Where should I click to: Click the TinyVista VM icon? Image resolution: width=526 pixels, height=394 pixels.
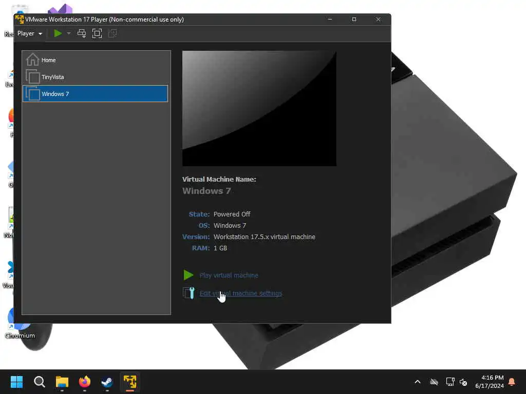point(32,77)
